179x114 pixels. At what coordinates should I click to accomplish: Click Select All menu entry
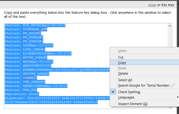click(145, 80)
